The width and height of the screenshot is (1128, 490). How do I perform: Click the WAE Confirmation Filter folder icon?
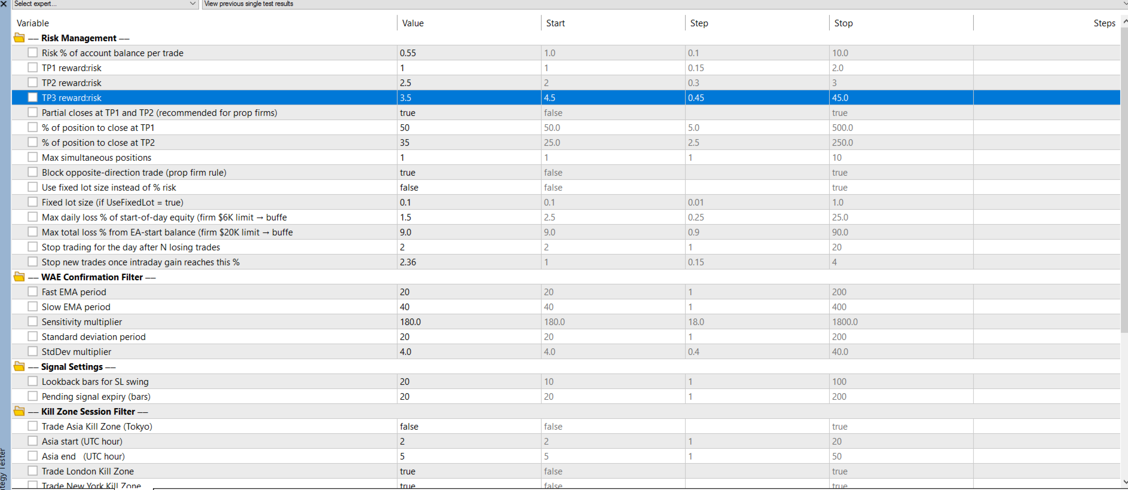pyautogui.click(x=19, y=277)
